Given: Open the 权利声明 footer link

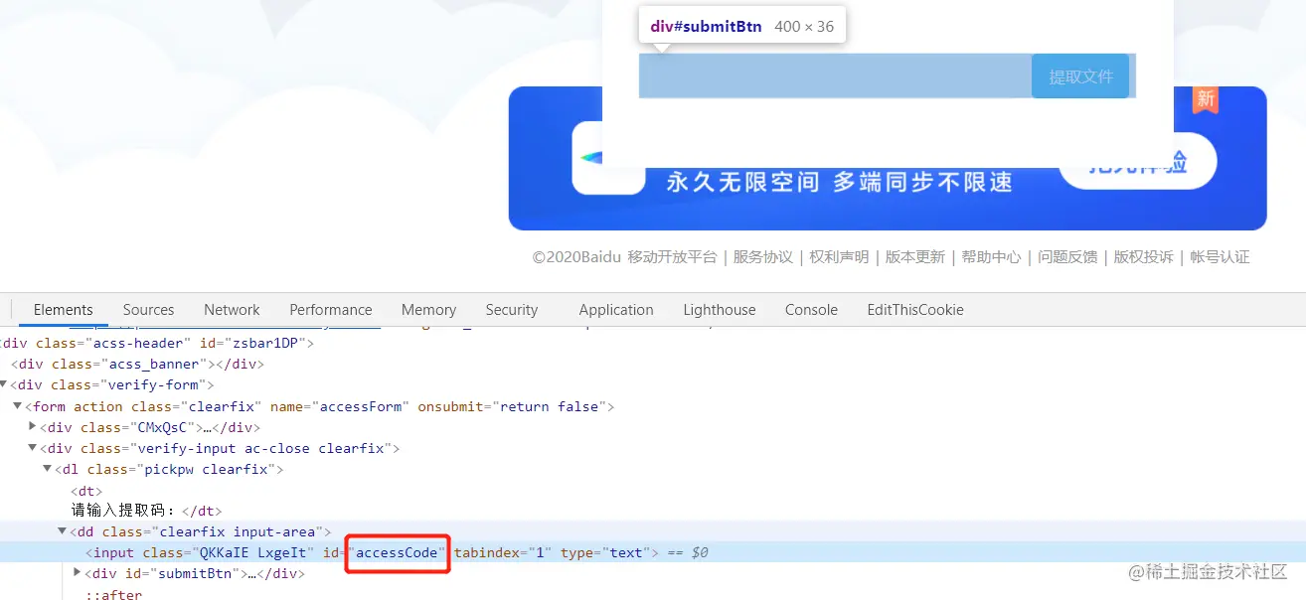Looking at the screenshot, I should click(x=839, y=257).
